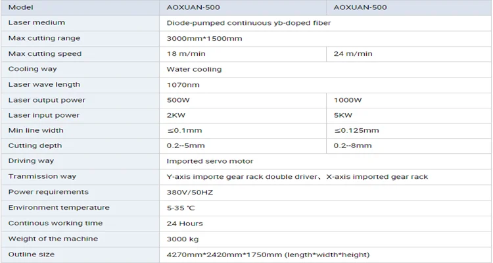Click the '4270mm*2420mm*1750mm' outline size value
Screen dimensions: 493x263
(268, 254)
